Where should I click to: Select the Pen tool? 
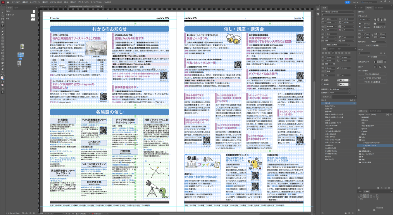coord(3,32)
